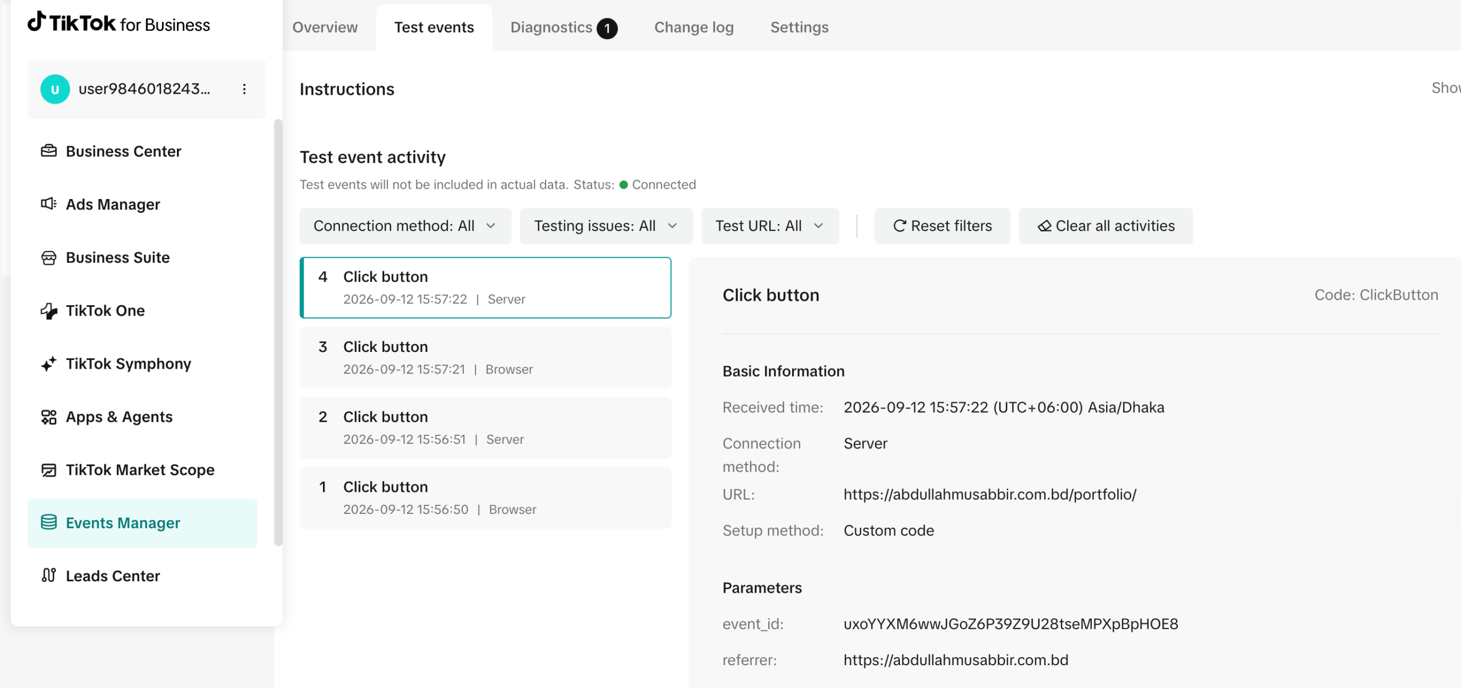
Task: Click the Leads Center icon
Action: click(49, 576)
